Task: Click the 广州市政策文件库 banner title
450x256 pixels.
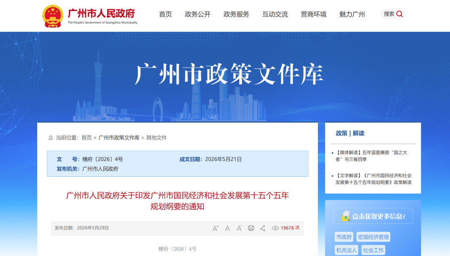Action: click(x=229, y=74)
